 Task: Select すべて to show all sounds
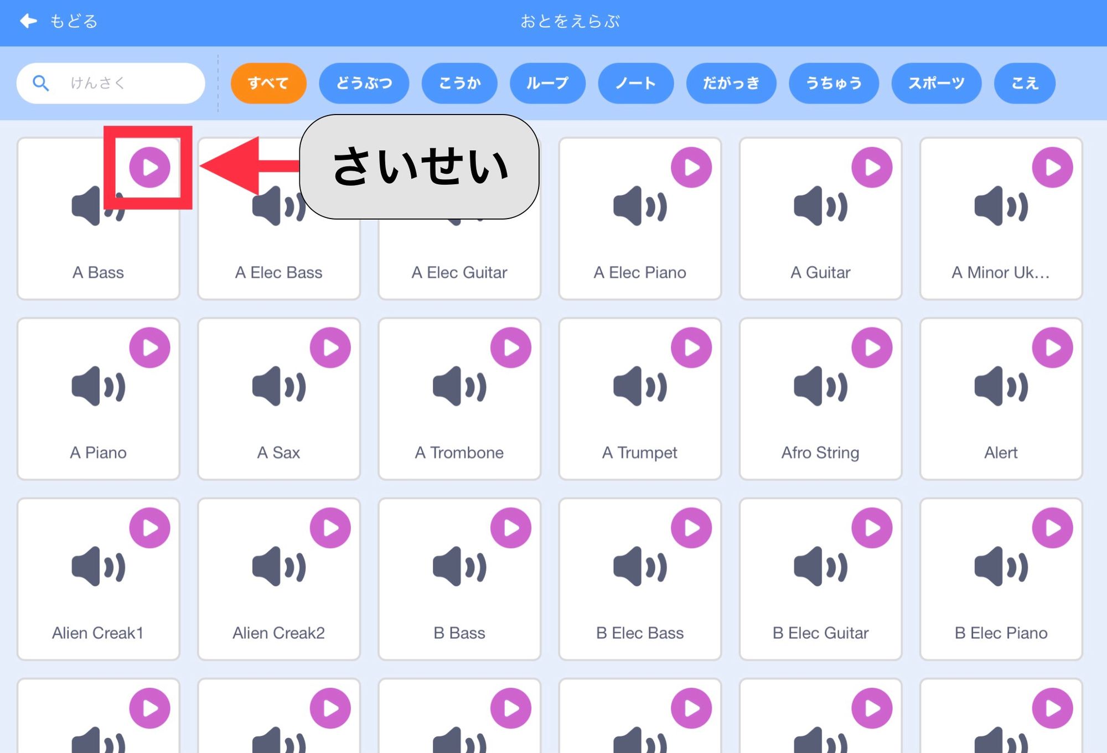pyautogui.click(x=269, y=82)
